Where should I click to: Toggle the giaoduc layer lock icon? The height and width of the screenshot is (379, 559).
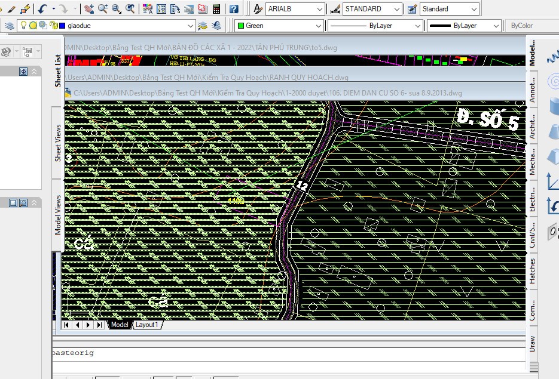[53, 26]
